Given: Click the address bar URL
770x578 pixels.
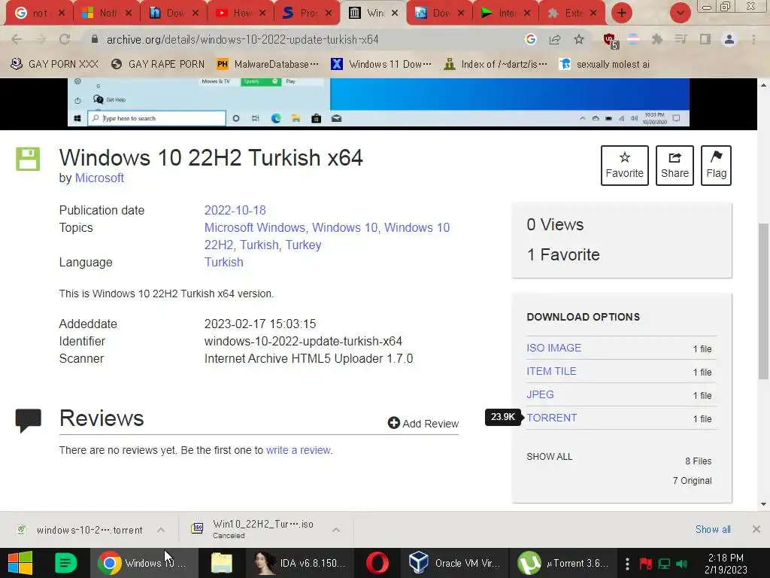Looking at the screenshot, I should click(243, 39).
